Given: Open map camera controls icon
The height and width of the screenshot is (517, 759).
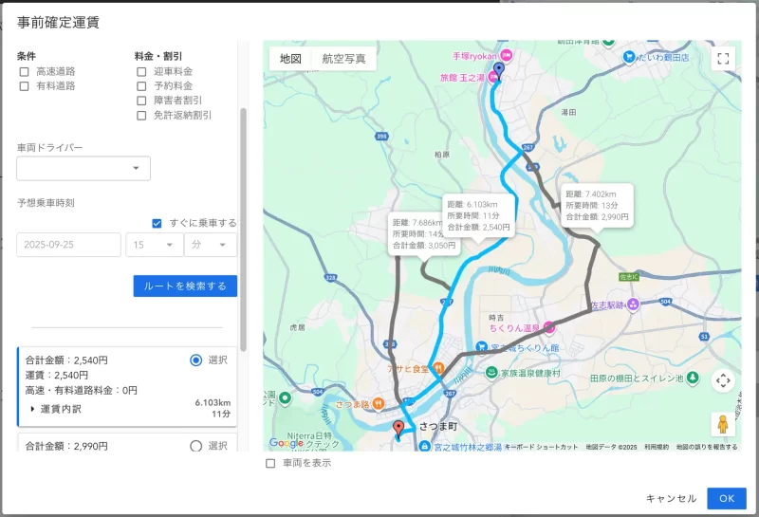Looking at the screenshot, I should click(723, 380).
